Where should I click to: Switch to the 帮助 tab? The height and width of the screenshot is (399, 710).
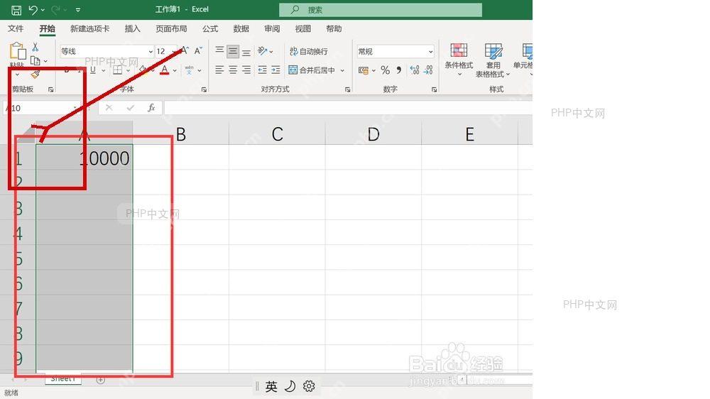click(334, 28)
